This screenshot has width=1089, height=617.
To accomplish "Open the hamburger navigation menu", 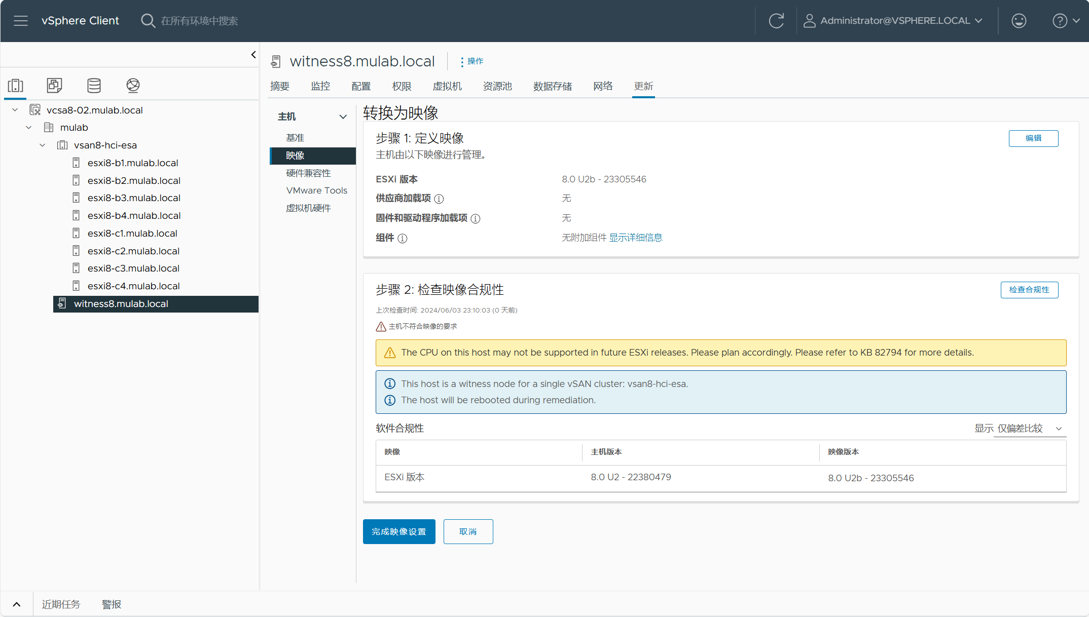I will [x=21, y=21].
